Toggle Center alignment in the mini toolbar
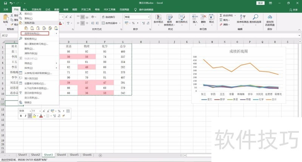Viewport: 302px width, 162px height. (30, 116)
